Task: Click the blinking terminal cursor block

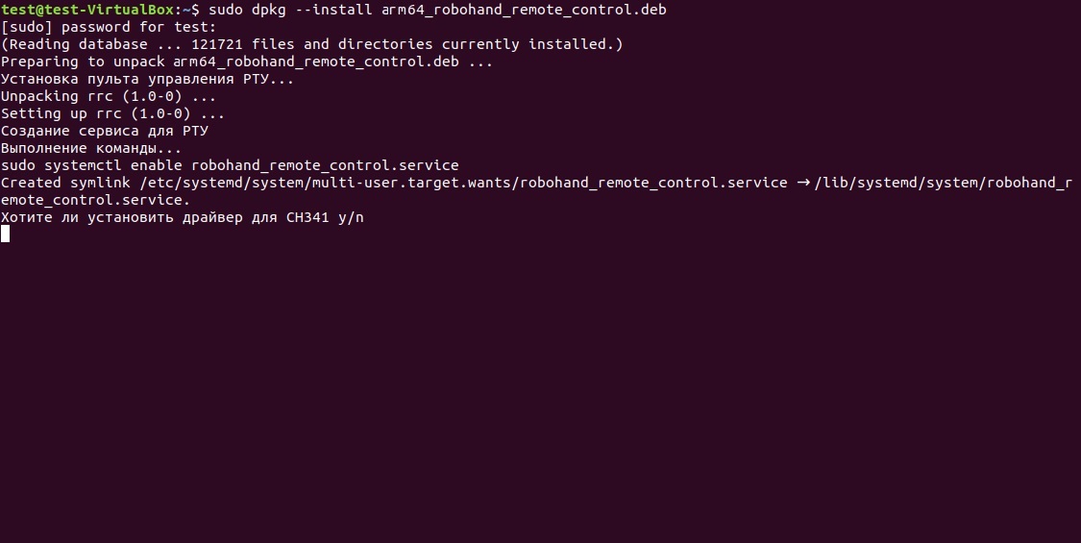Action: coord(6,234)
